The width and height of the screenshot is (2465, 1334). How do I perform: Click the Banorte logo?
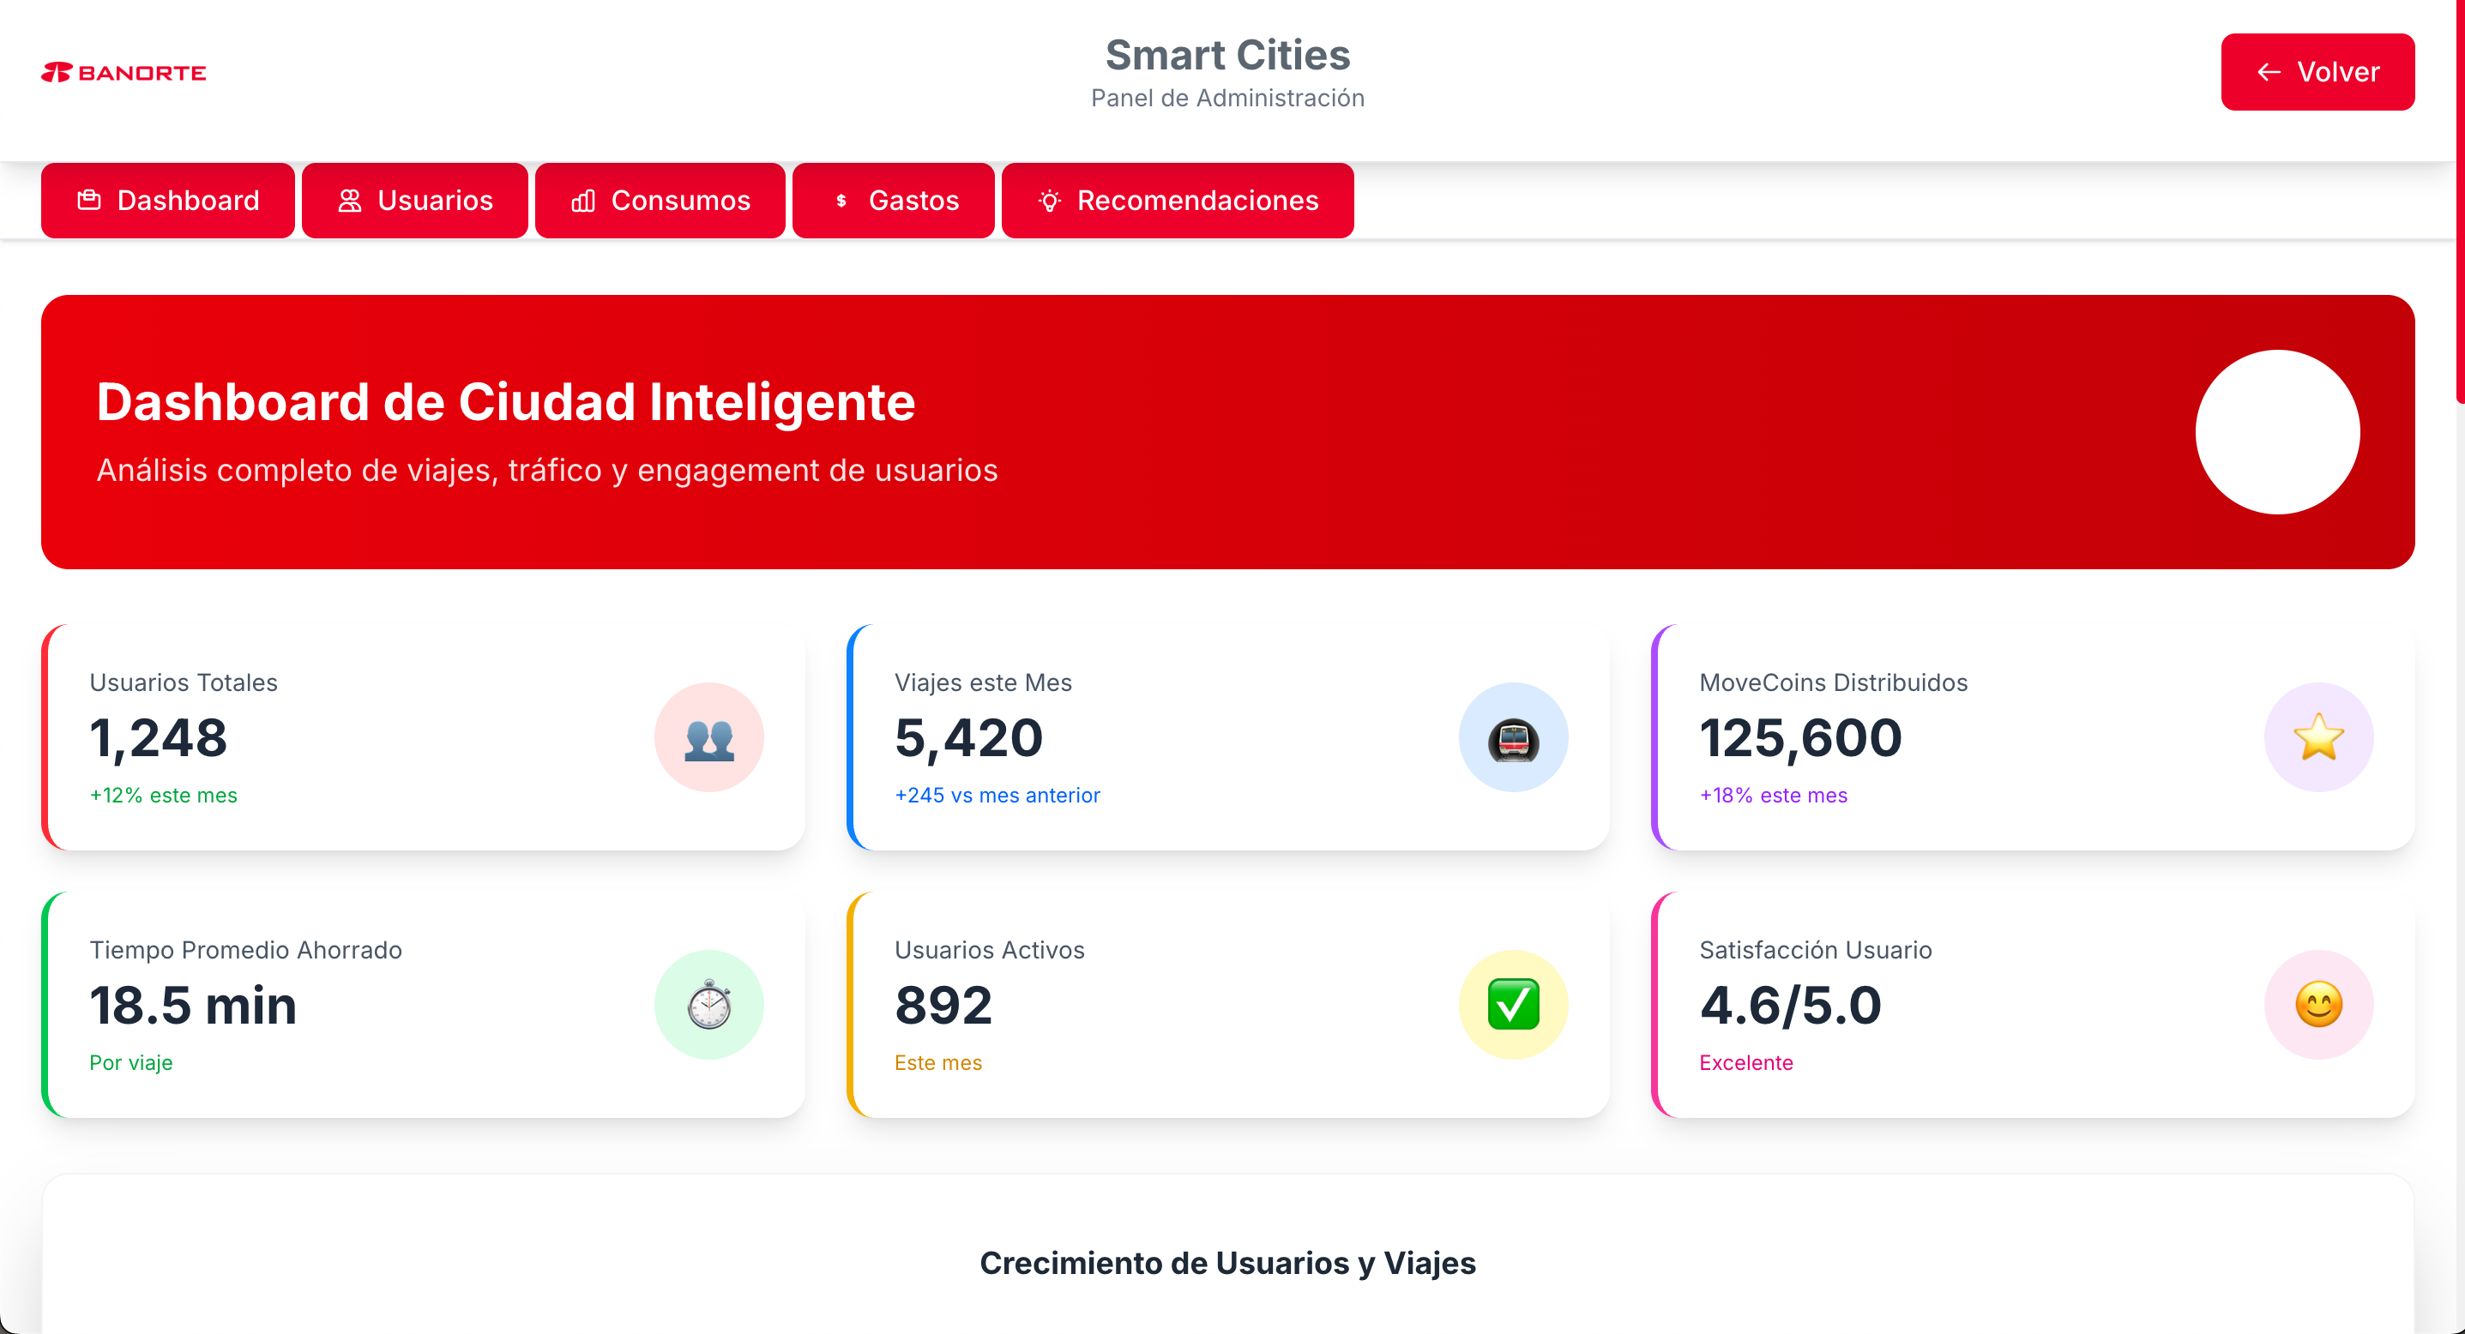[124, 73]
